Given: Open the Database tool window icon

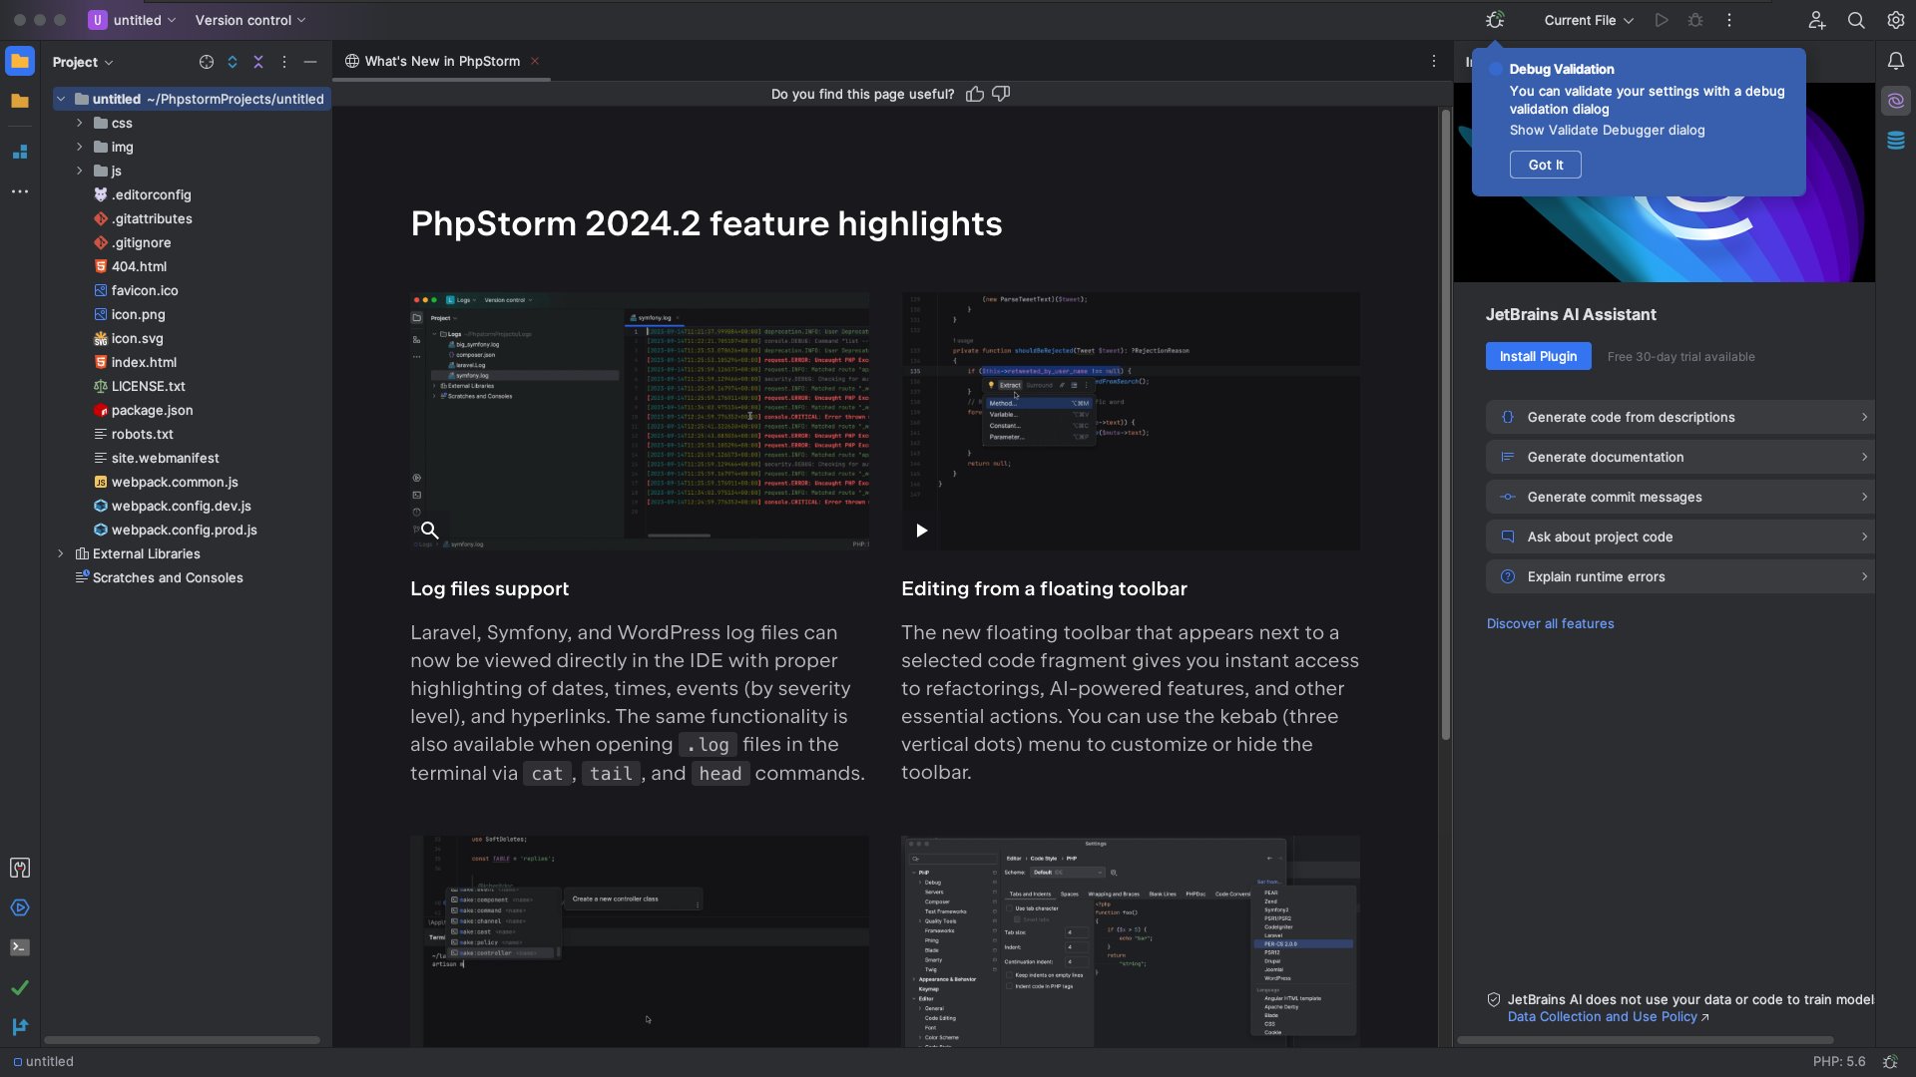Looking at the screenshot, I should 1896,141.
